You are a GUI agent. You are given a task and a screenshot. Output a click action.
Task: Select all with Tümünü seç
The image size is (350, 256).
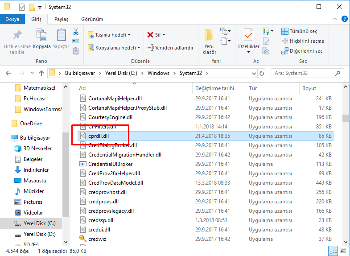(299, 31)
